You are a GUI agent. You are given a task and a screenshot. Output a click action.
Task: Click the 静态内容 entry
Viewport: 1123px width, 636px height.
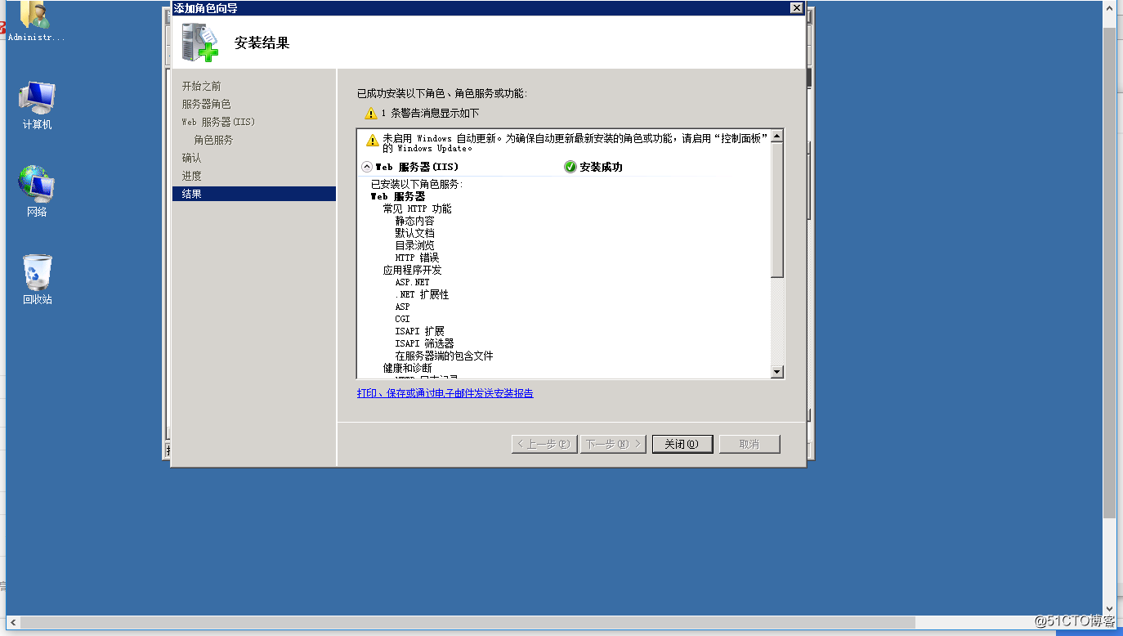[414, 221]
